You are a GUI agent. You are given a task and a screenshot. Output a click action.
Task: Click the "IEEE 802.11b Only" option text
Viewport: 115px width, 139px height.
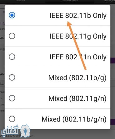(x=78, y=16)
